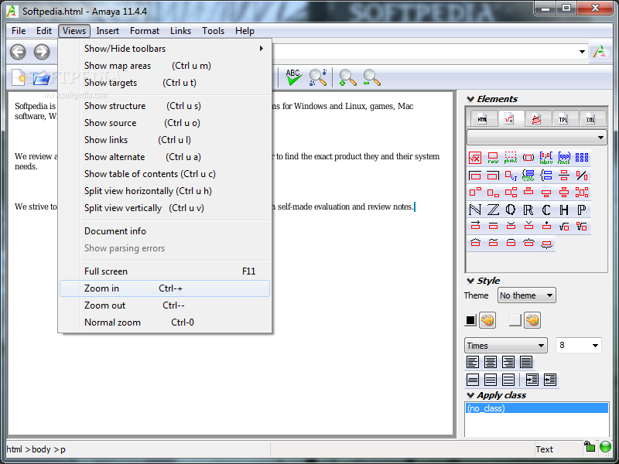Insert the double-struck R symbol
Screen dimensions: 619x464
[528, 210]
